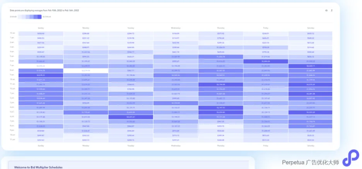362x169 pixels.
Task: Click the lightest swatch in the legend
Action: [20, 17]
